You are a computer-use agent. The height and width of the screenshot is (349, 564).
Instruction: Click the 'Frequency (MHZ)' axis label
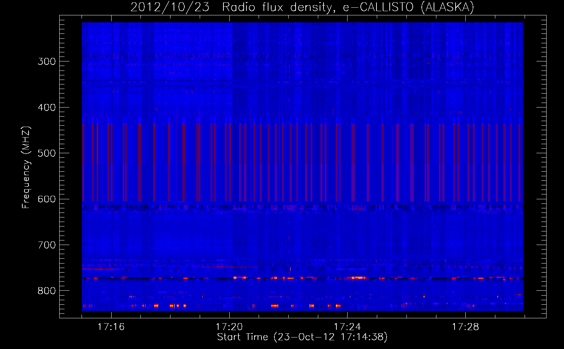coord(26,167)
